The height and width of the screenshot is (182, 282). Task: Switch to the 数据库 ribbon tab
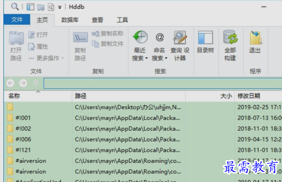(70, 20)
